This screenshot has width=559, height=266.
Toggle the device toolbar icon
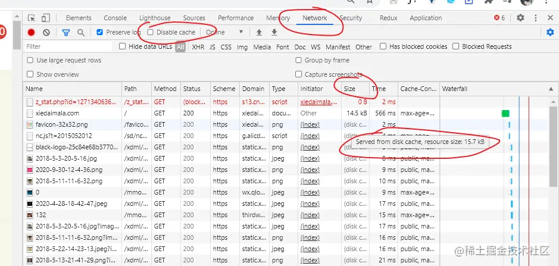45,18
